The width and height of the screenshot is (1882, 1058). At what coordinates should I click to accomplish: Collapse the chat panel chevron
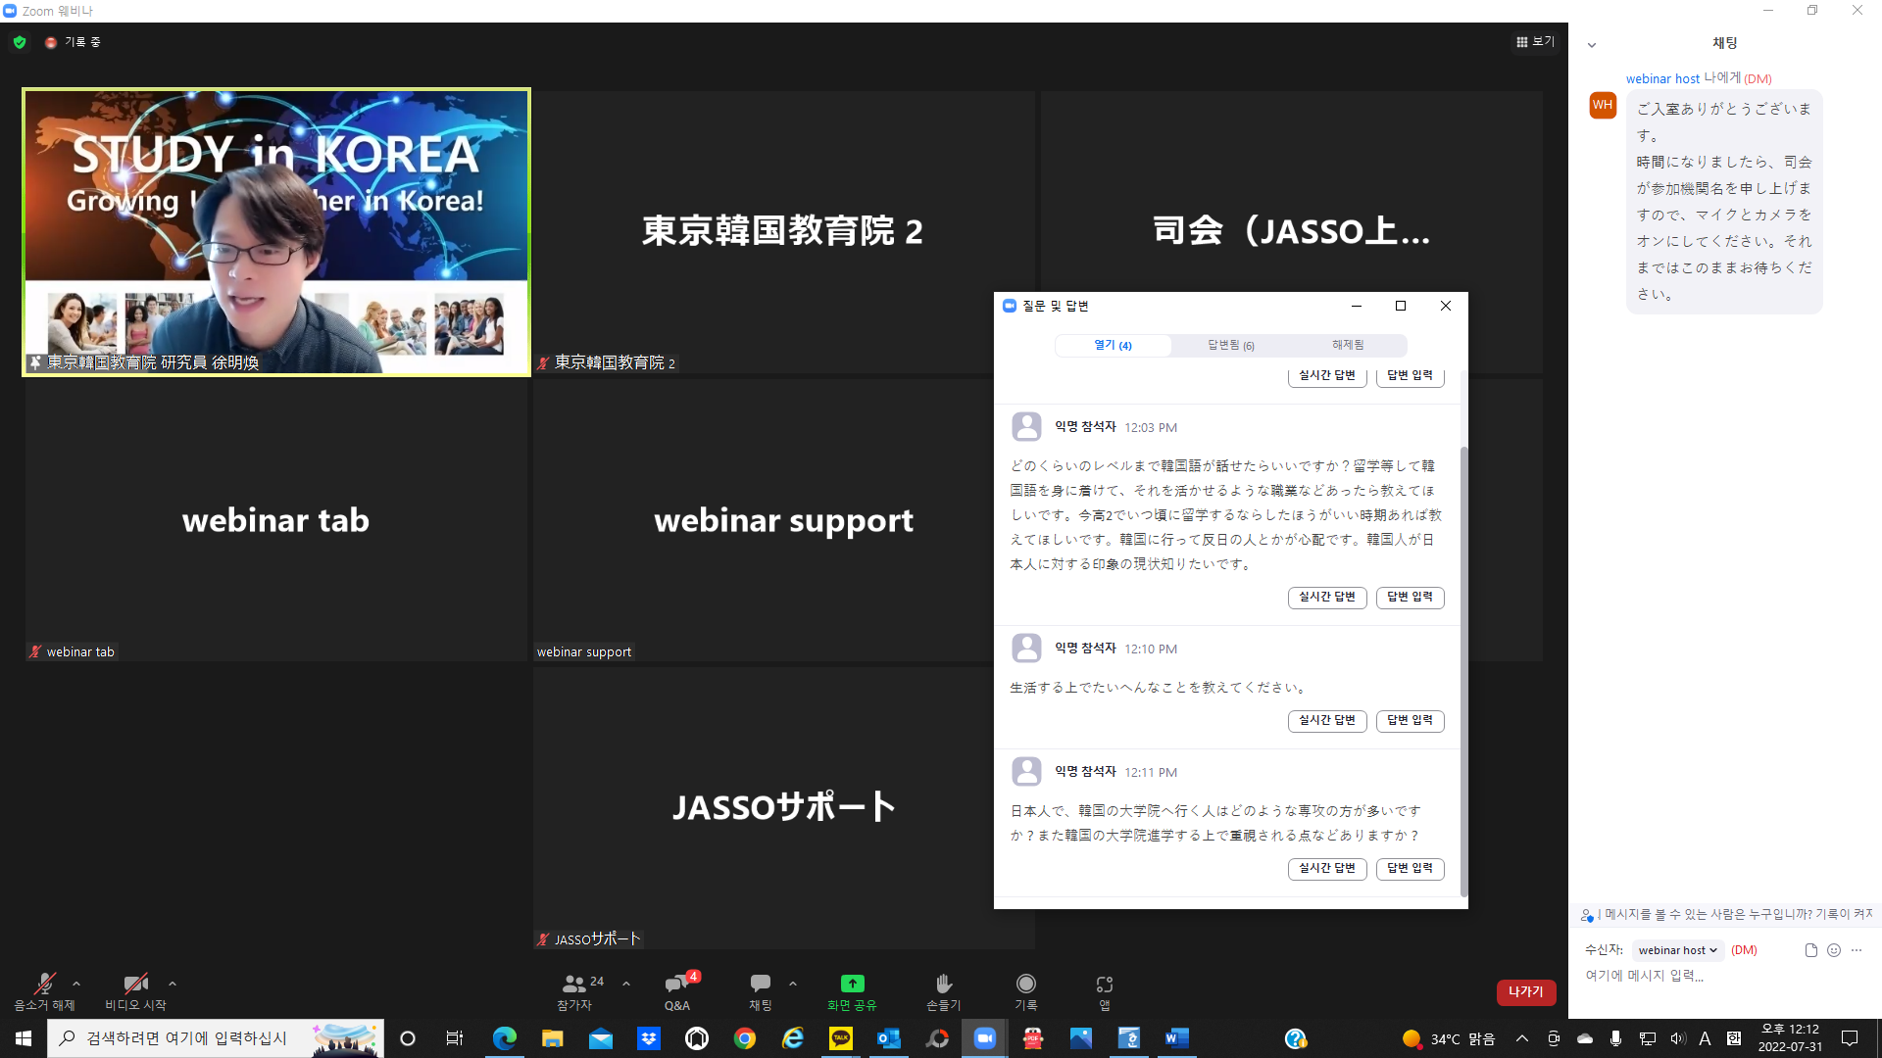tap(1592, 45)
